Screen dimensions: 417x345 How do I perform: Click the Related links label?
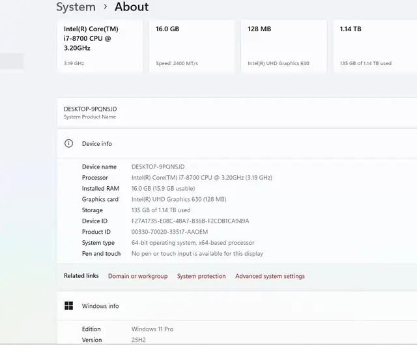click(x=81, y=275)
